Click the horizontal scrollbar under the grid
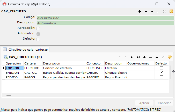Viewport: 175px width, 112px height. click(x=9, y=95)
